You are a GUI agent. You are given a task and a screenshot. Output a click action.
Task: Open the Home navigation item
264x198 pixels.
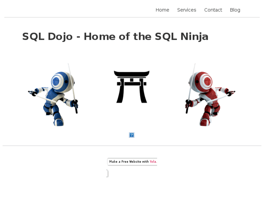(162, 10)
